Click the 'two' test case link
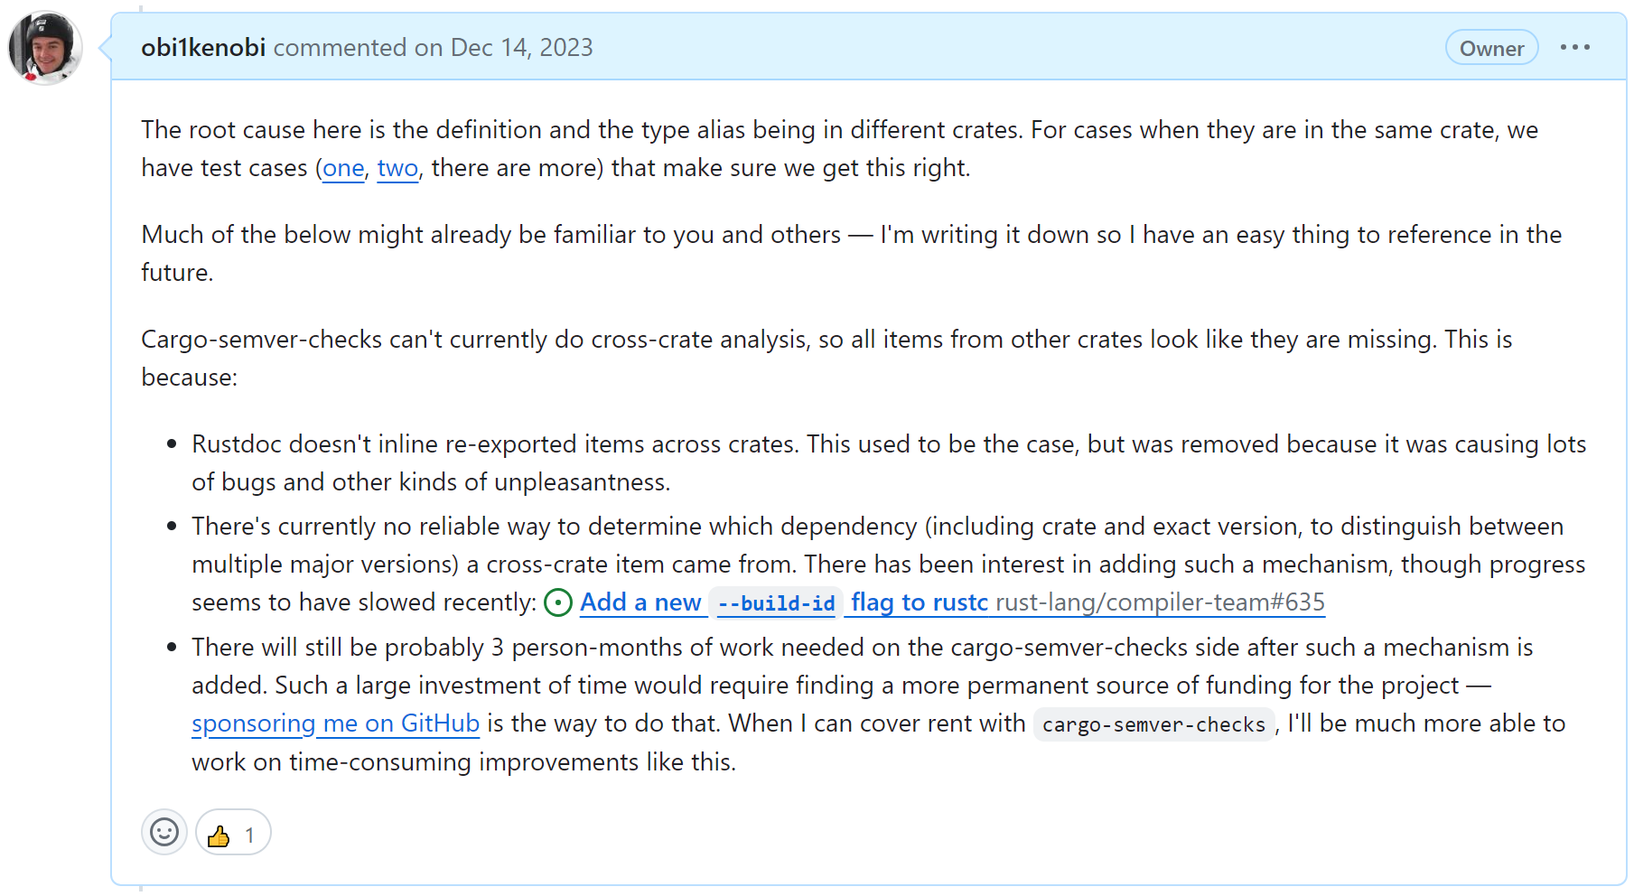Viewport: 1634px width, 896px height. click(397, 168)
